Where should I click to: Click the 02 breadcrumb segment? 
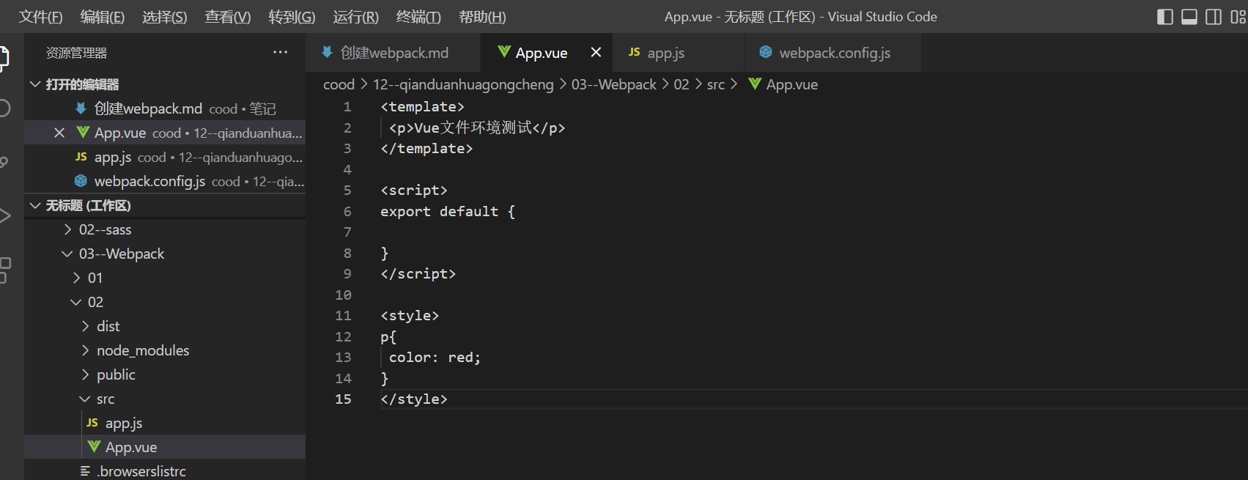click(682, 84)
